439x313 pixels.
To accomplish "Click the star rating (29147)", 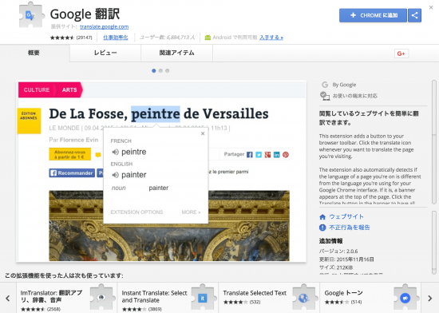I will pos(71,38).
